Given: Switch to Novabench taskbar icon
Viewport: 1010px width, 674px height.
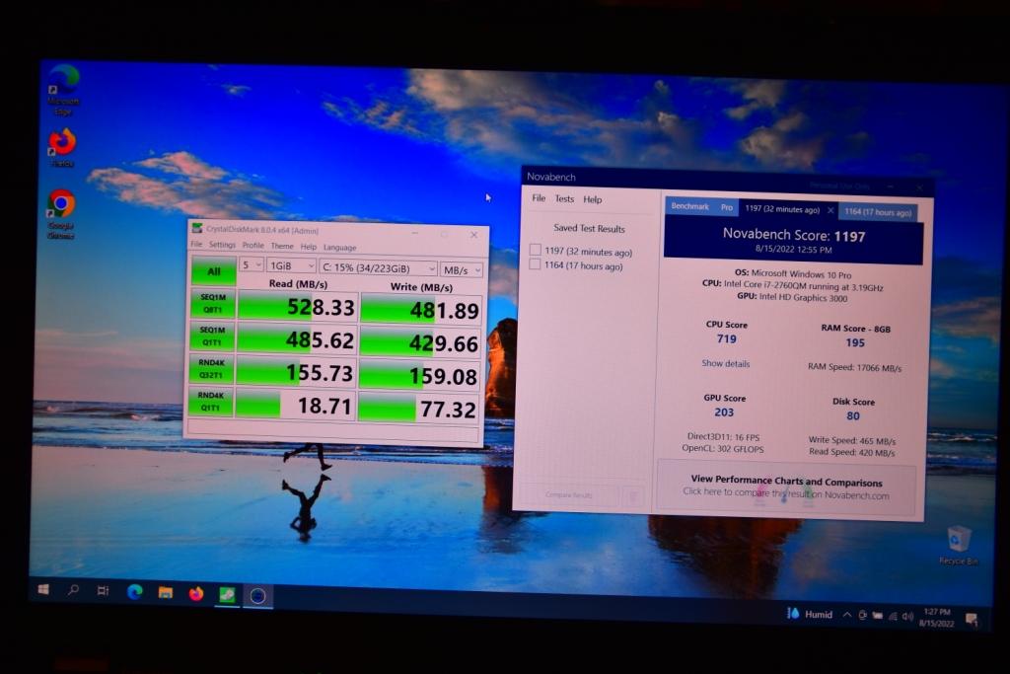Looking at the screenshot, I should pyautogui.click(x=257, y=596).
